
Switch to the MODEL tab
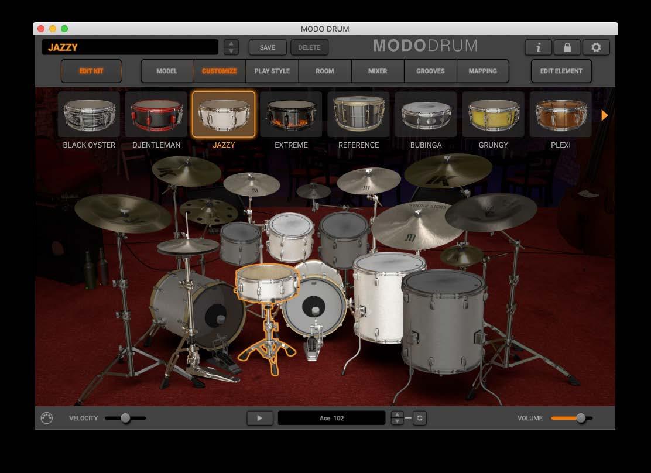point(167,71)
